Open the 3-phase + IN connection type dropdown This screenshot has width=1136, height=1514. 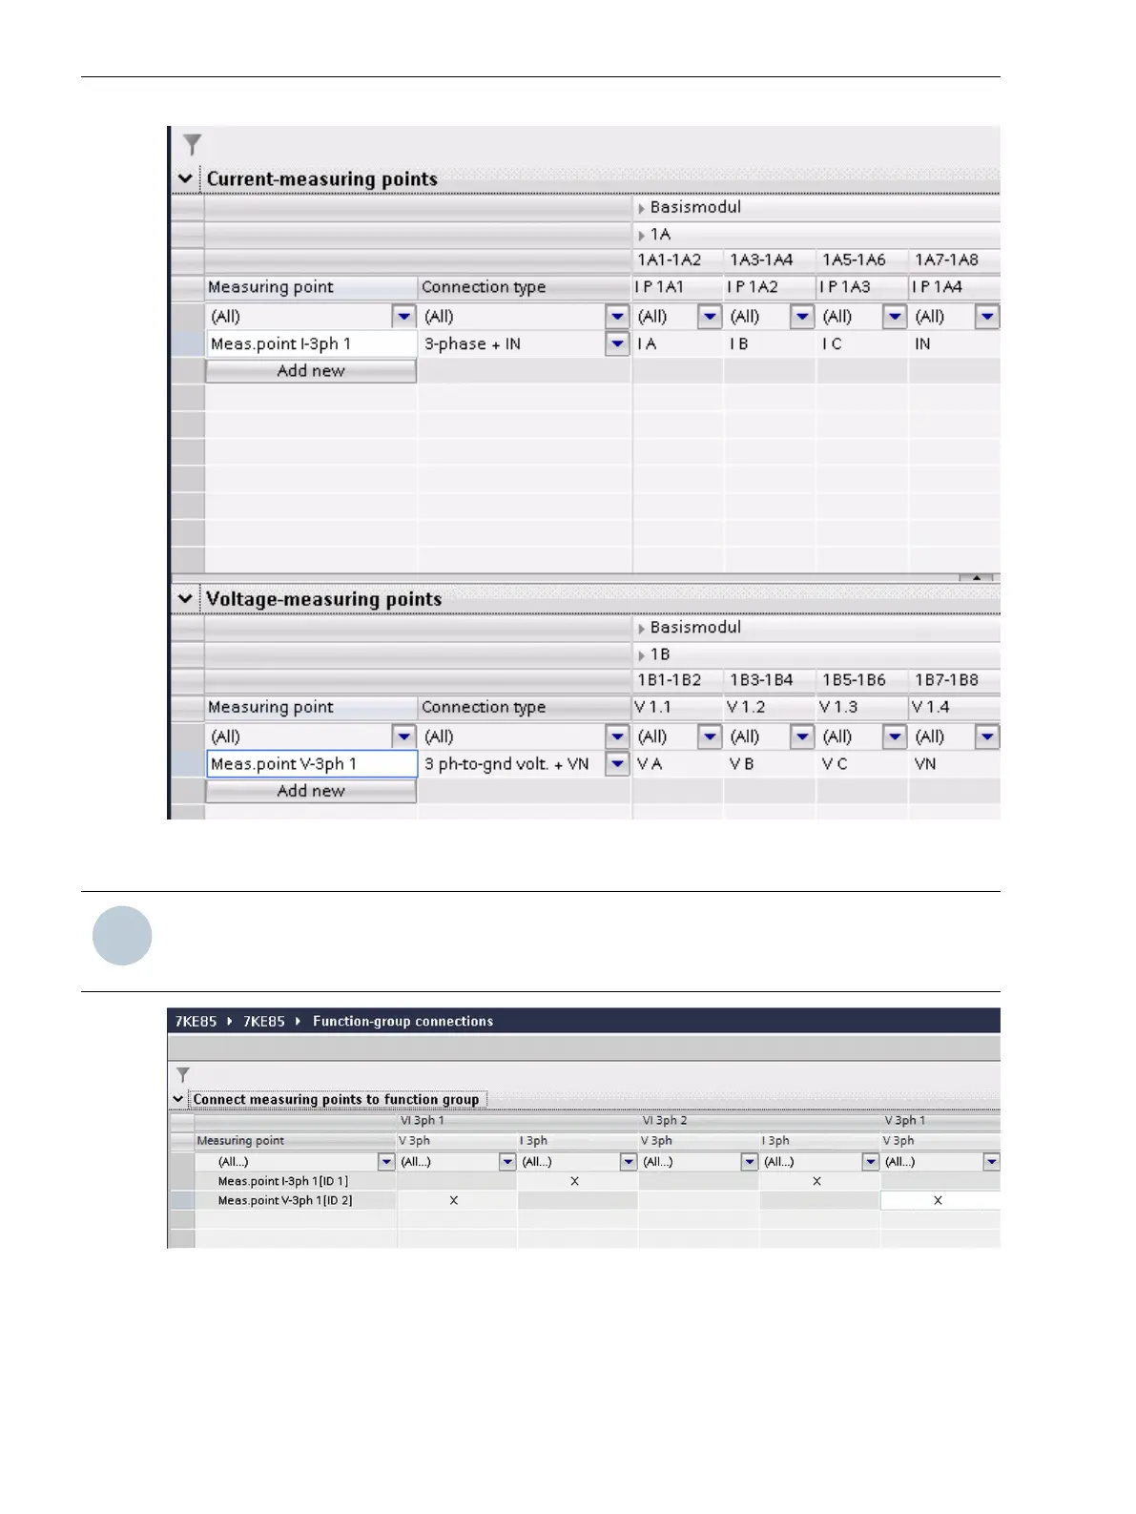pyautogui.click(x=617, y=343)
